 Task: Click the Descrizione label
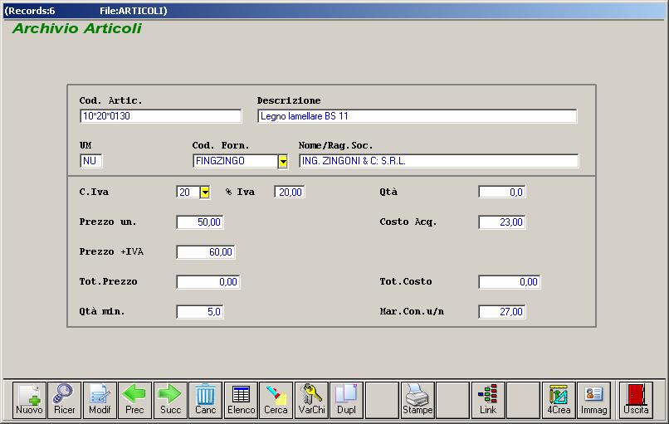tap(289, 100)
